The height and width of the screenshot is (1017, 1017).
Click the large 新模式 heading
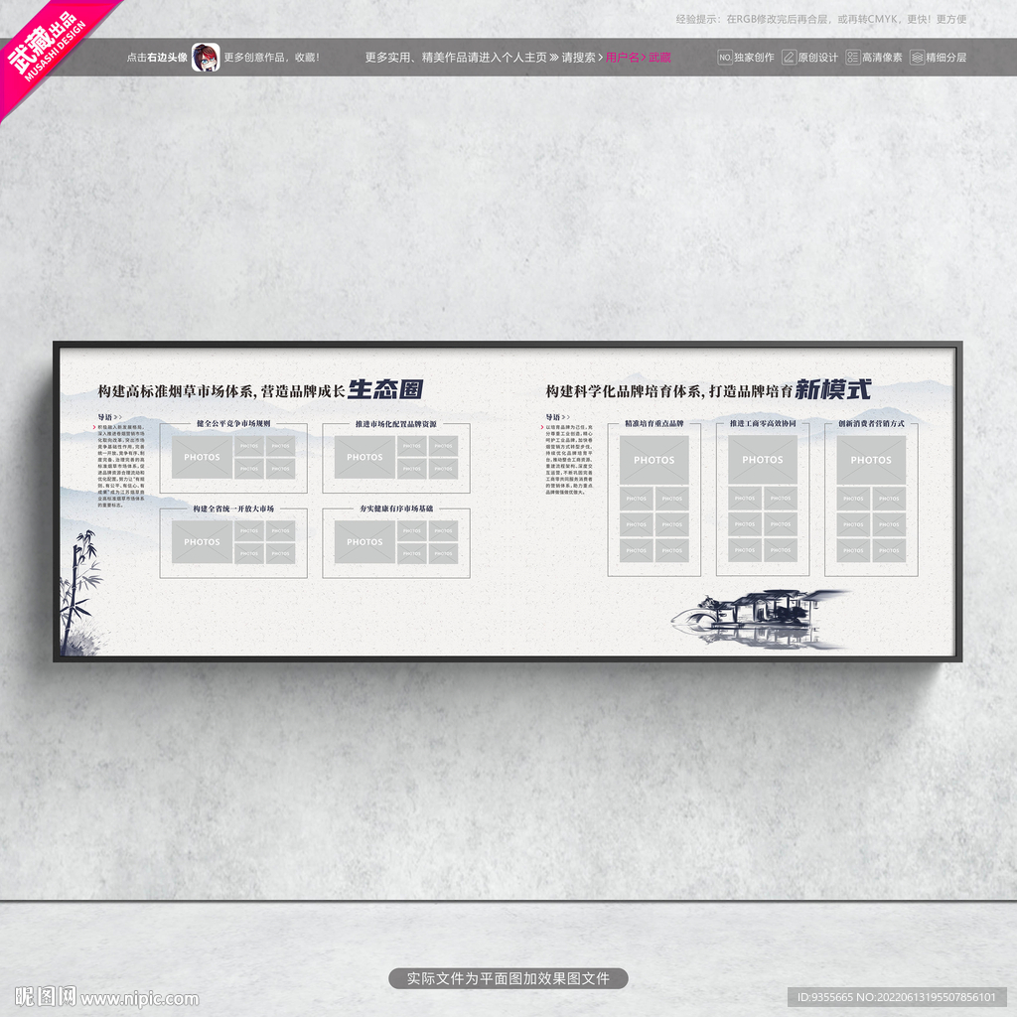pyautogui.click(x=833, y=389)
